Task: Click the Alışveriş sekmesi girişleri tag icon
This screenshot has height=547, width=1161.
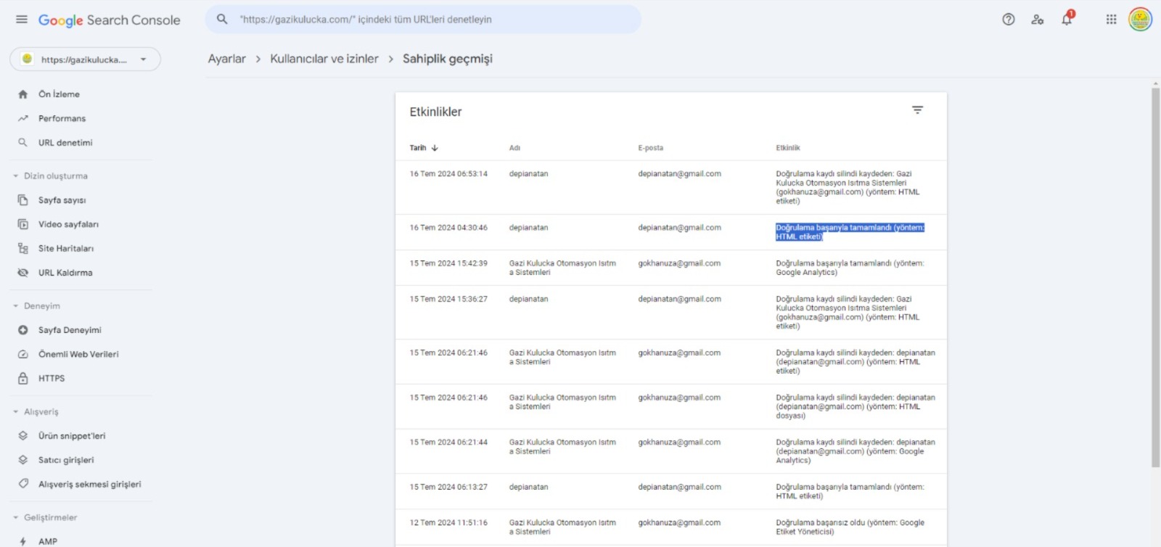Action: pyautogui.click(x=23, y=484)
